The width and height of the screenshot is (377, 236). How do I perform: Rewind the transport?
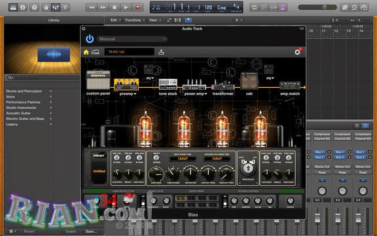pyautogui.click(x=92, y=7)
